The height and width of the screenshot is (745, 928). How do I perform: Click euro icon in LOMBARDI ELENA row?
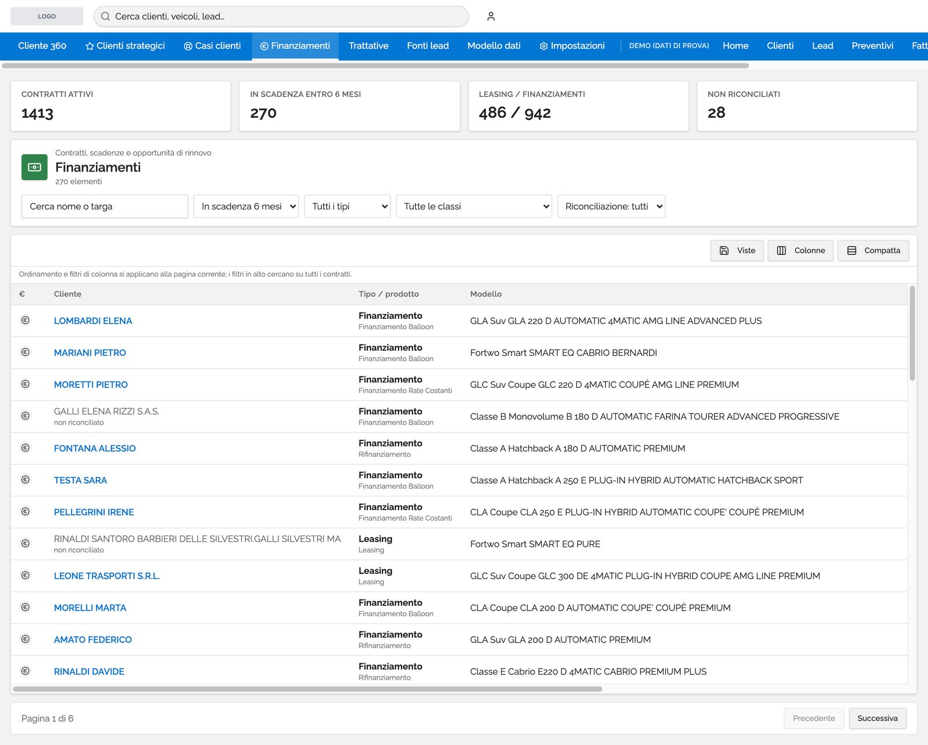click(26, 320)
